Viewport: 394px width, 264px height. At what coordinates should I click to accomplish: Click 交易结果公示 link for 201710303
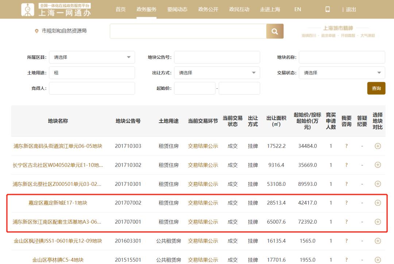(203, 146)
